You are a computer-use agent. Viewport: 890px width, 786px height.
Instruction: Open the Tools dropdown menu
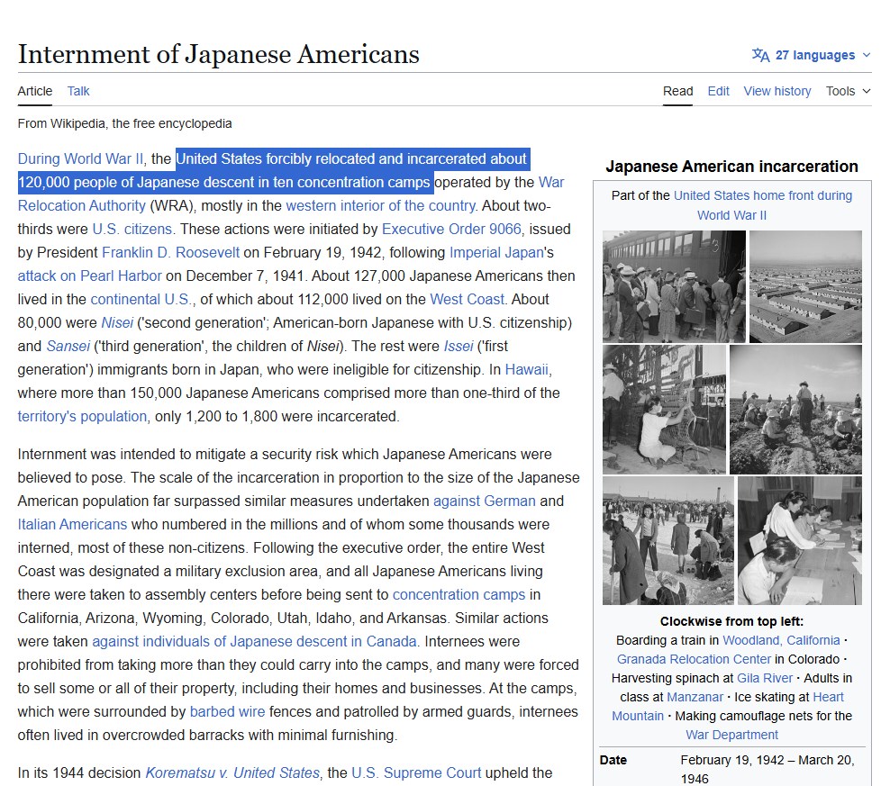(x=848, y=91)
